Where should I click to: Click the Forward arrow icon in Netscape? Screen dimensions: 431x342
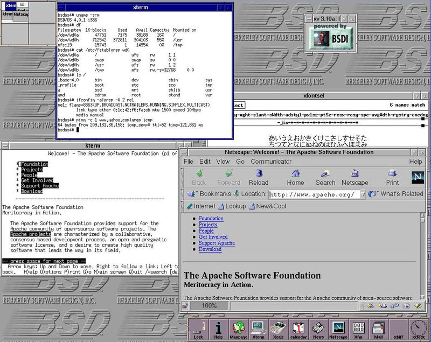click(x=228, y=173)
